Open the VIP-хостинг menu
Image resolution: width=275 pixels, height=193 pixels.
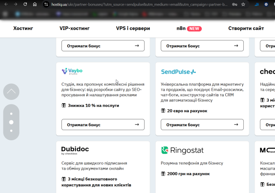[x=75, y=28]
